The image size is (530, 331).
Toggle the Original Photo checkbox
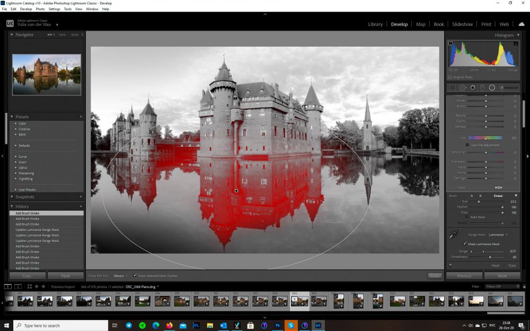450,77
